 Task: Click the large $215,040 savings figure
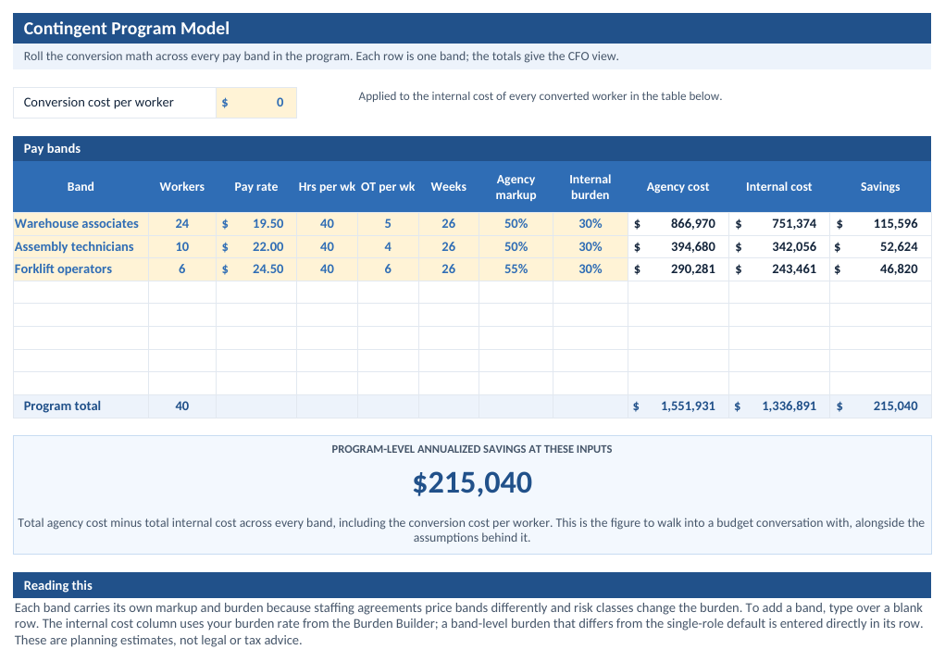point(472,483)
